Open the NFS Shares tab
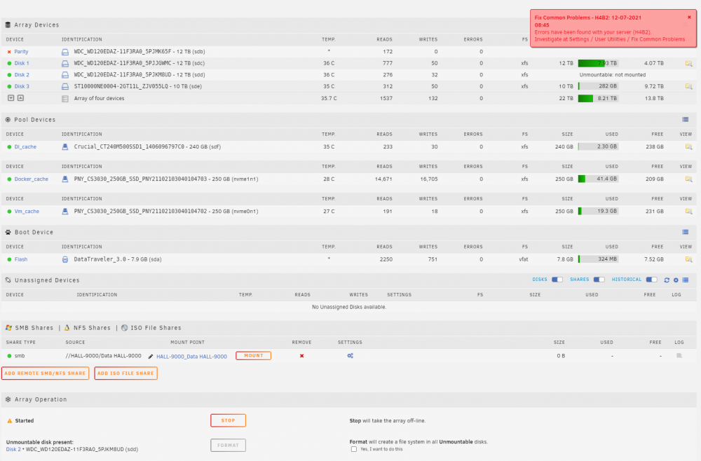701x461 pixels. click(88, 328)
